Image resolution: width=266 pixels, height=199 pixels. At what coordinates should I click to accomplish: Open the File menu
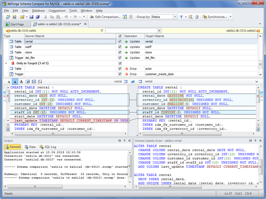coord(6,11)
